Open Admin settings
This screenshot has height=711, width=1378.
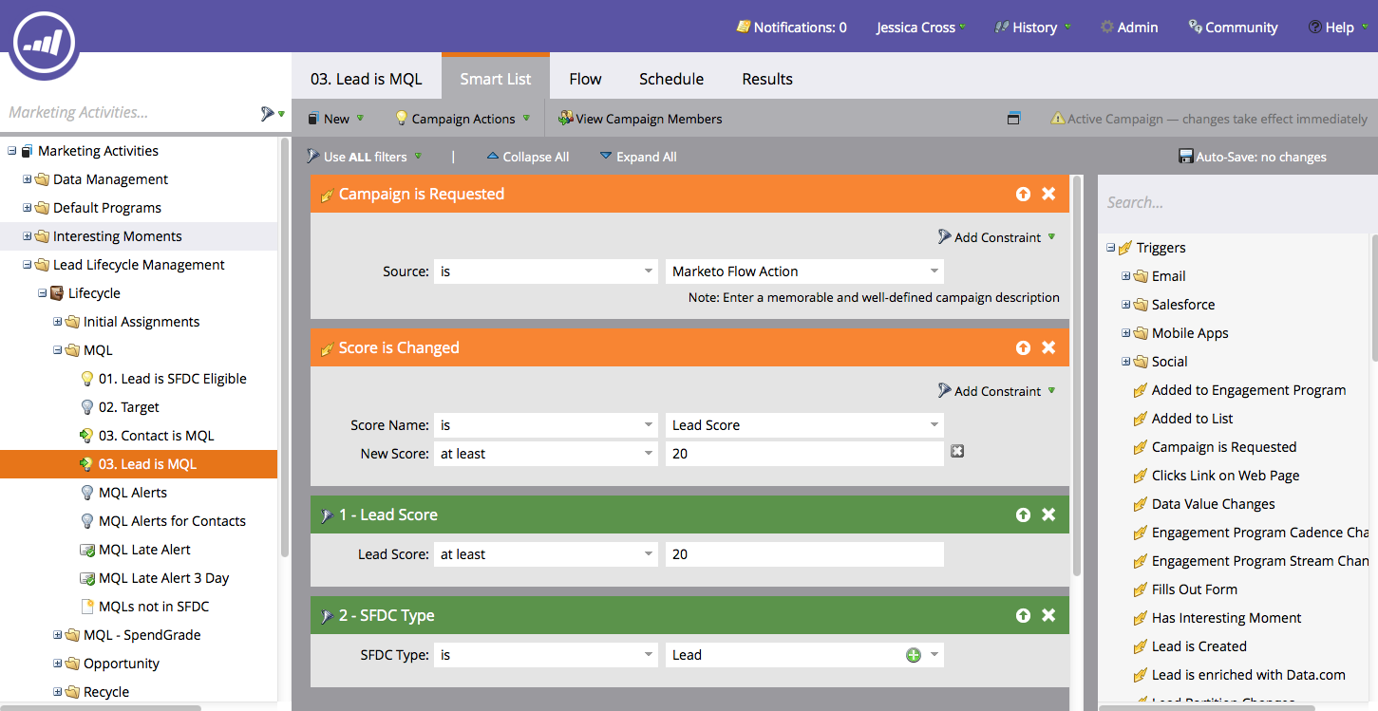[1128, 28]
